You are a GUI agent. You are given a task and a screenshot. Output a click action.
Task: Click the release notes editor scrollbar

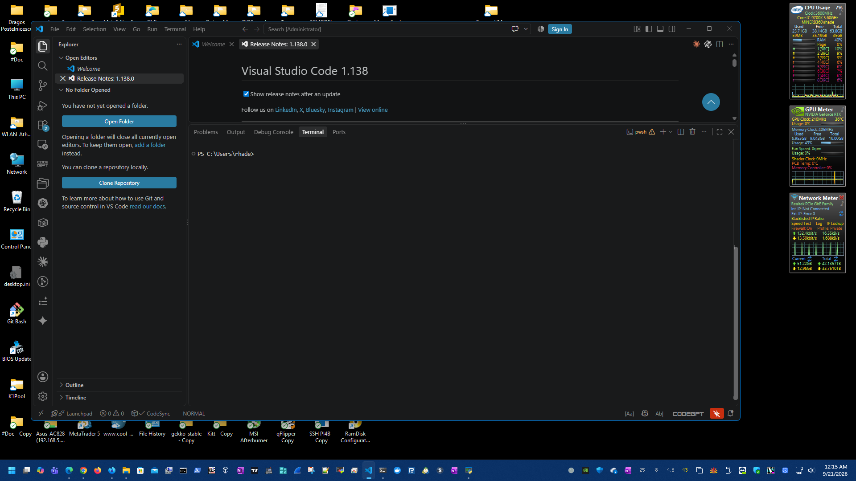[734, 62]
